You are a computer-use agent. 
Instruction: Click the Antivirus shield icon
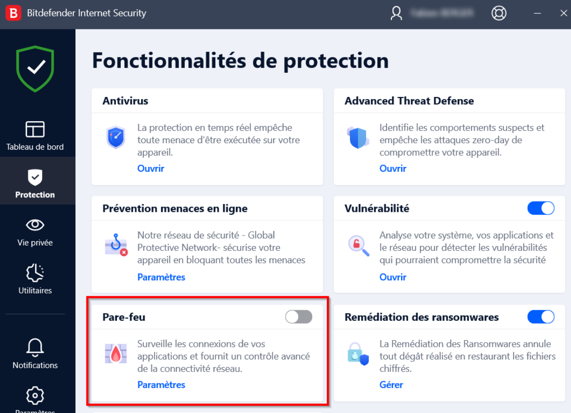(116, 138)
